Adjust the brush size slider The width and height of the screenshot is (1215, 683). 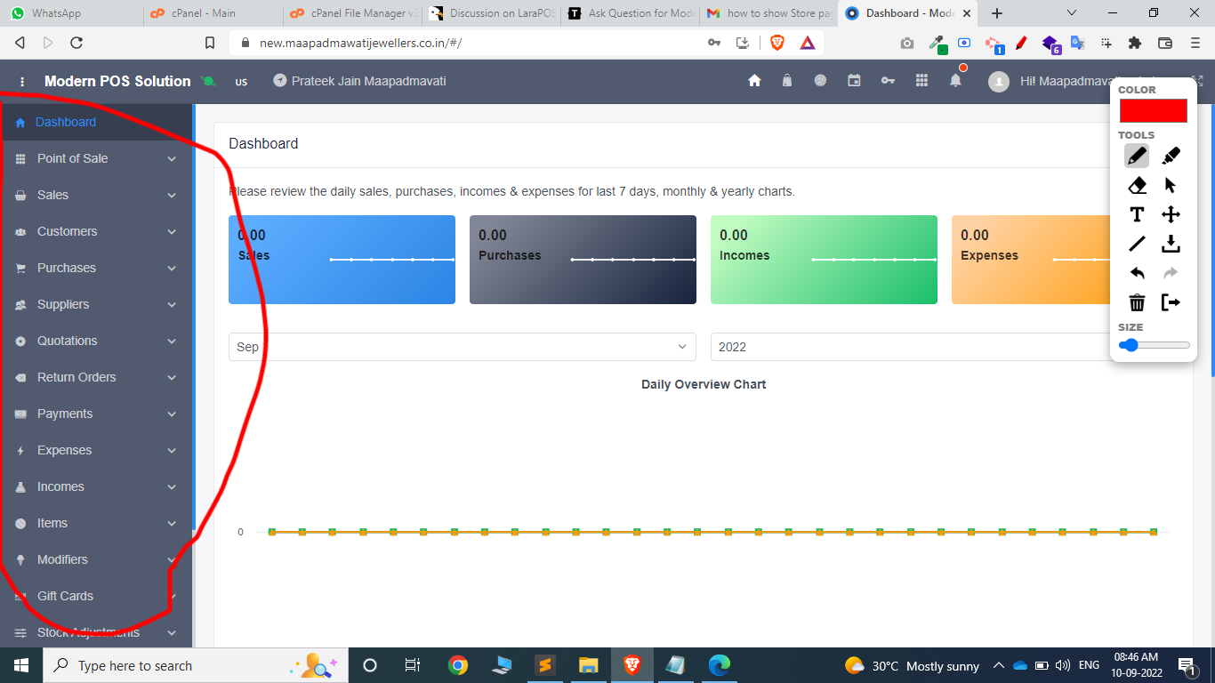point(1154,345)
